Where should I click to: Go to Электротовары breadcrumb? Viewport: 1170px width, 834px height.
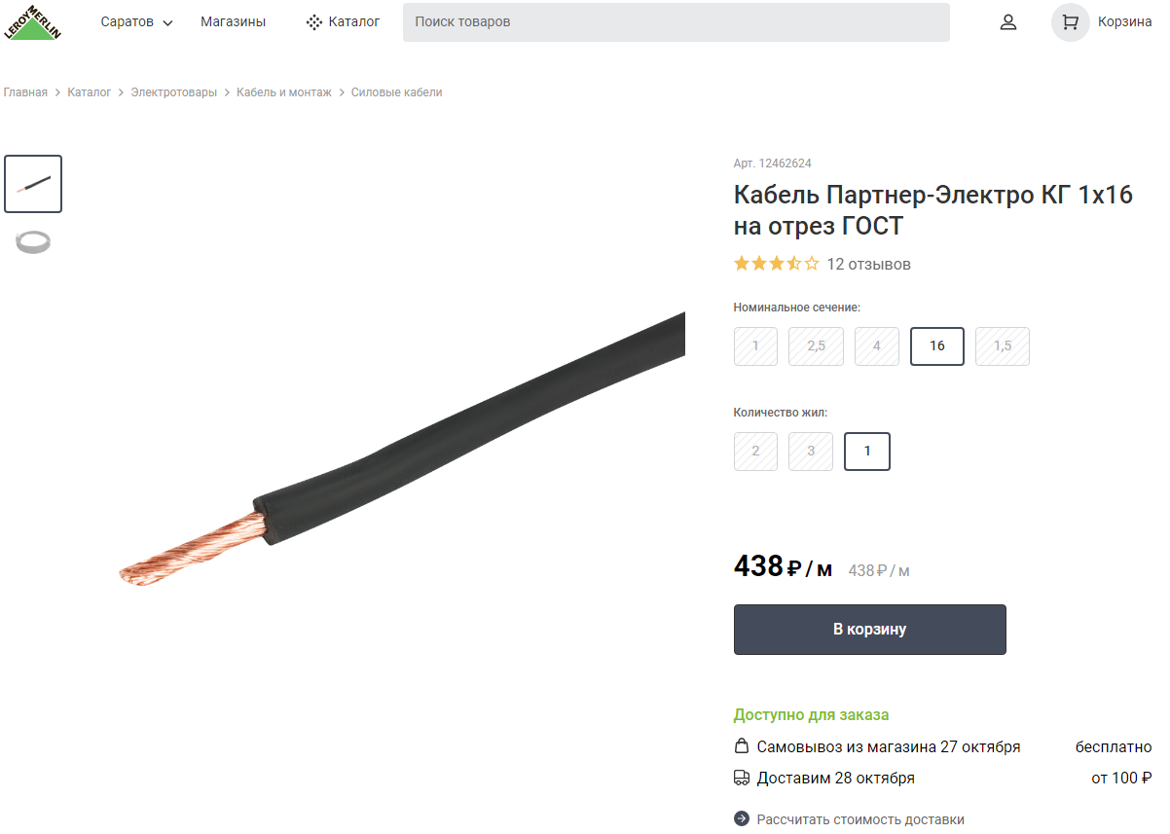(x=174, y=92)
